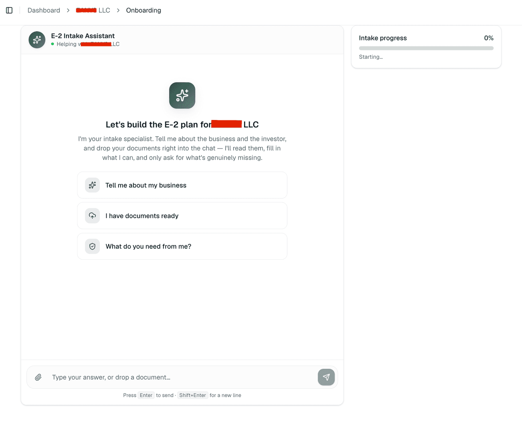Click the cloud upload documents icon
This screenshot has width=522, height=432.
[92, 216]
